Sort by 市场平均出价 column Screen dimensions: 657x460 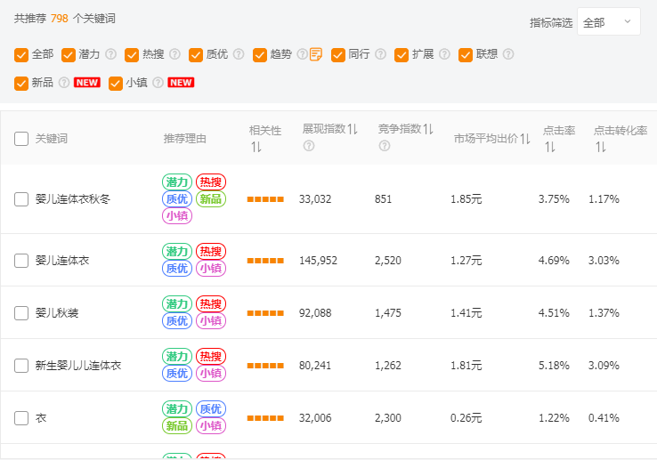[x=525, y=139]
